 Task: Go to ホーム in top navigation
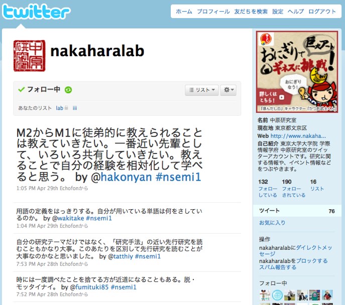pyautogui.click(x=184, y=12)
